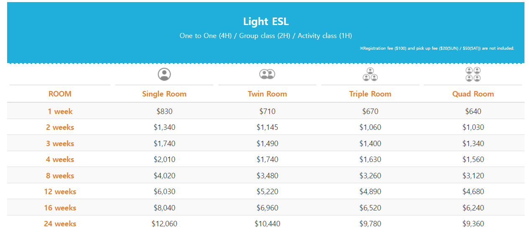Select the Single Room column header

pos(164,94)
